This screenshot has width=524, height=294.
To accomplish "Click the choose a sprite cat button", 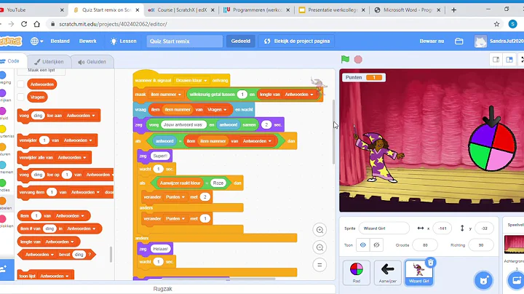I will (x=483, y=280).
